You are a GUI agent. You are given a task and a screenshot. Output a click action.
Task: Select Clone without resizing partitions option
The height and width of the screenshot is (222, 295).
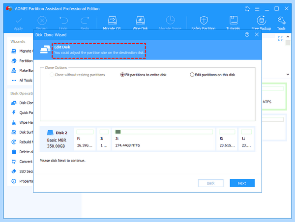coord(77,75)
